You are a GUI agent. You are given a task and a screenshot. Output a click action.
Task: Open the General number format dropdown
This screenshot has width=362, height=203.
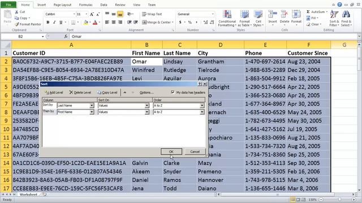[213, 14]
